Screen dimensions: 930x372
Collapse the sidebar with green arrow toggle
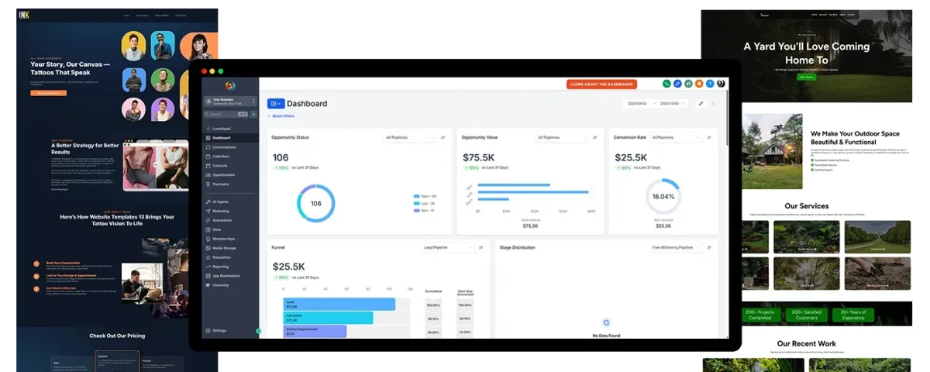(259, 331)
